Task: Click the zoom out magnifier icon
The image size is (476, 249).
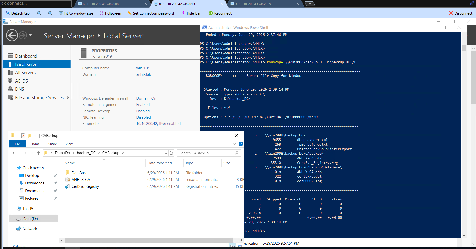Action: click(x=50, y=13)
